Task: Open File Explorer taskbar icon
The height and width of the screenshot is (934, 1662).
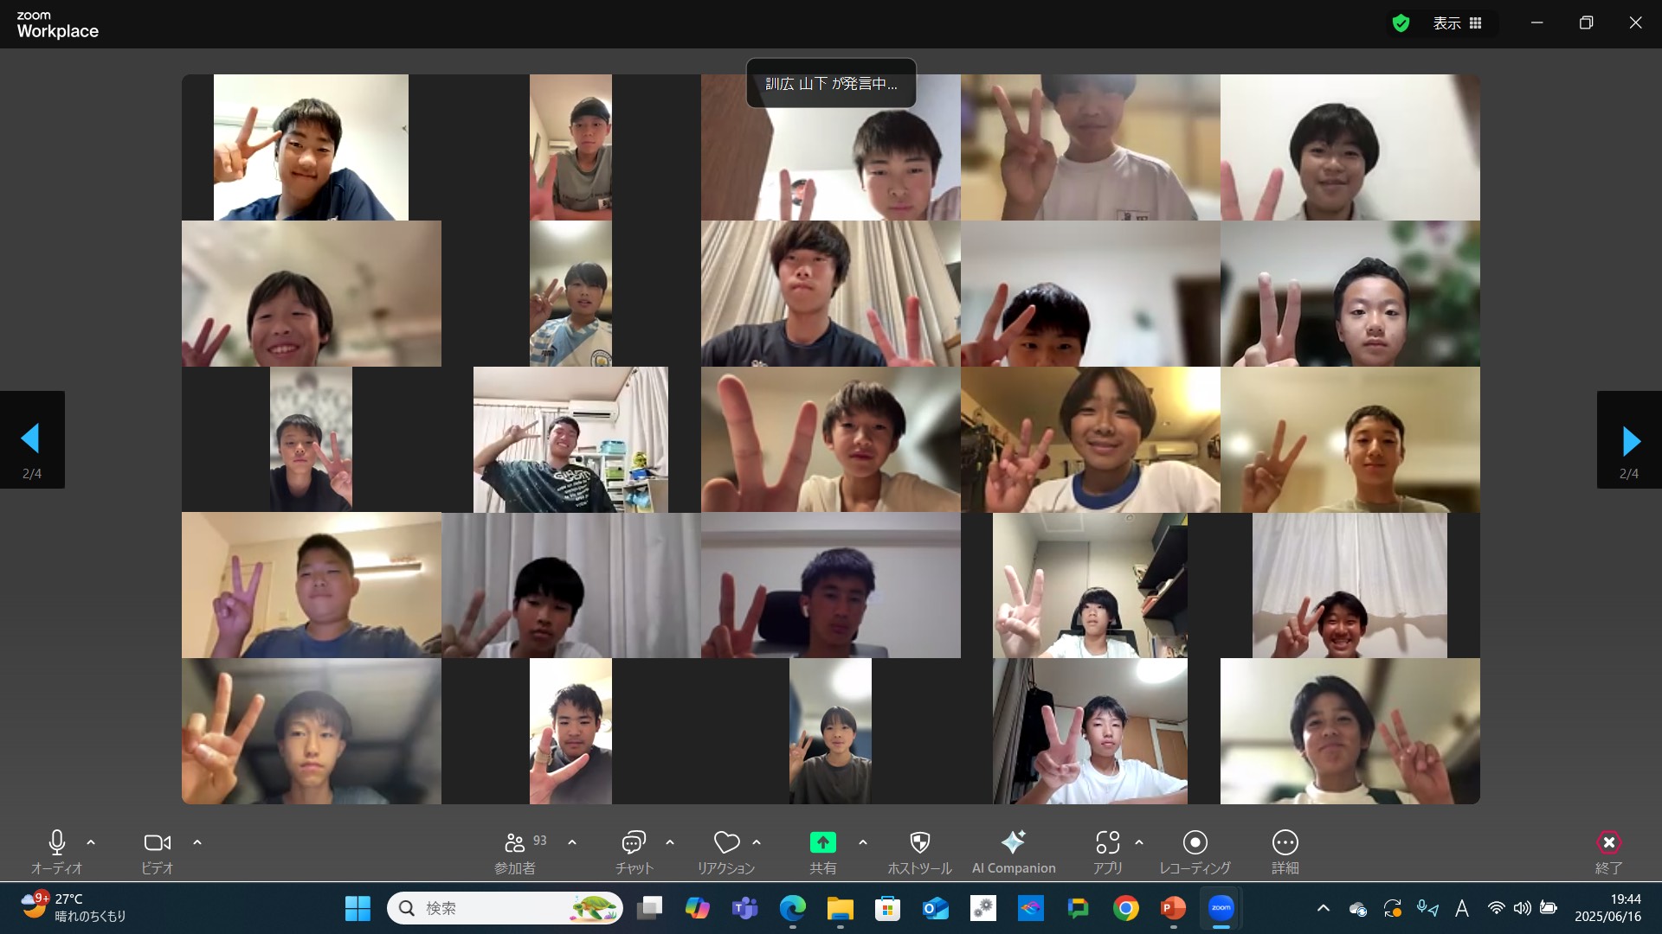Action: click(840, 908)
